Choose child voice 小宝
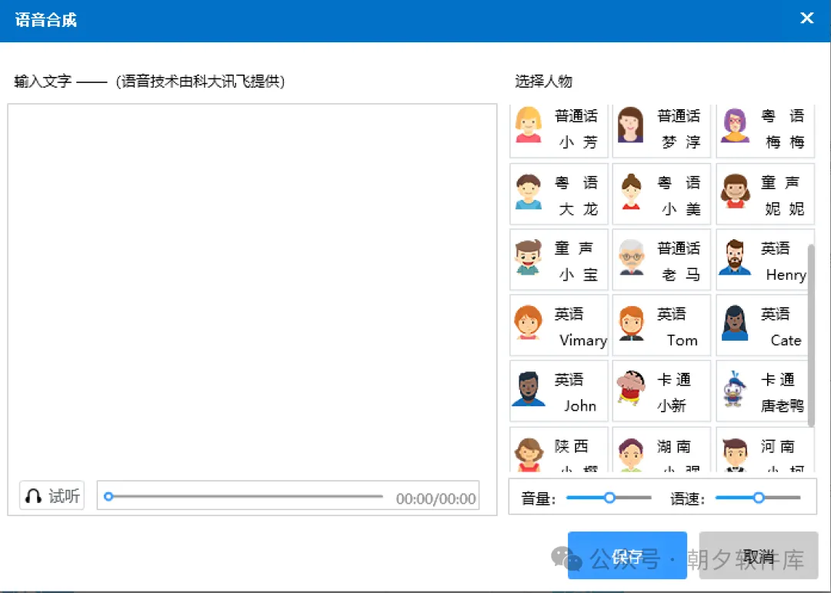Viewport: 831px width, 593px height. click(x=558, y=260)
